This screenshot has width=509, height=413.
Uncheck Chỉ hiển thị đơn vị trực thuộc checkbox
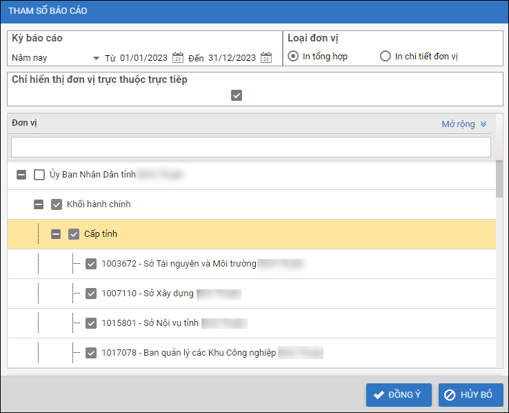coord(237,95)
